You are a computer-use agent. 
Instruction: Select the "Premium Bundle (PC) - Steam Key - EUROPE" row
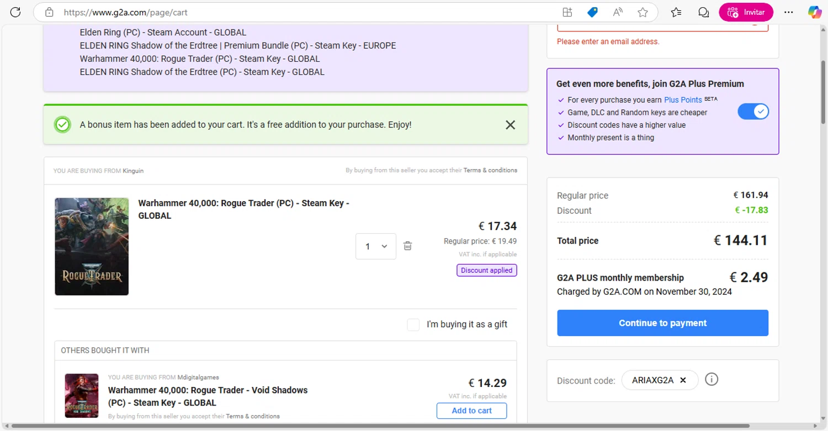pos(238,46)
